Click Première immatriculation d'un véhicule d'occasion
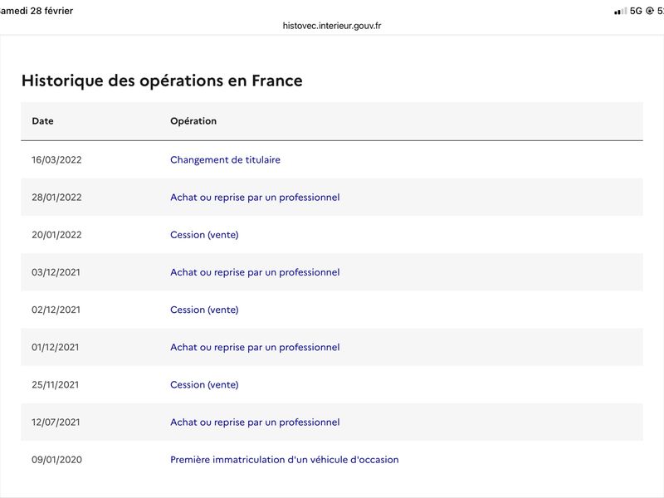 [x=284, y=460]
